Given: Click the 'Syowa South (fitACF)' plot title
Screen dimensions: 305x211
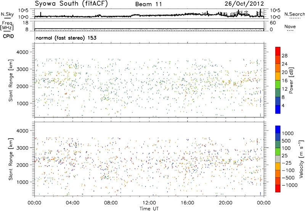Looking at the screenshot, I should tap(71, 4).
